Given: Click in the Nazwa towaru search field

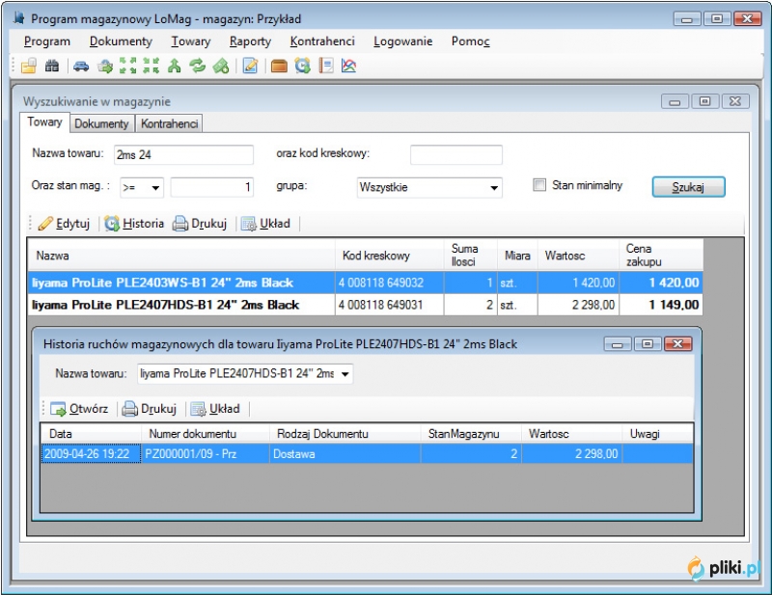Looking at the screenshot, I should pyautogui.click(x=183, y=154).
